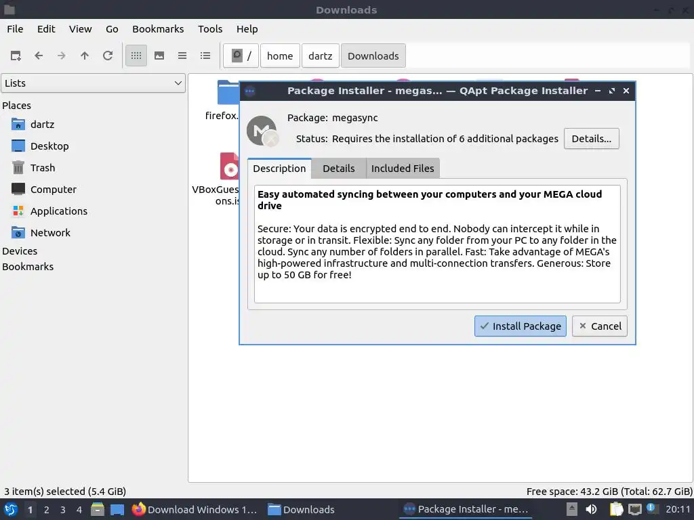Screen dimensions: 694x520
Task: Open the Tools menu
Action: 210,29
